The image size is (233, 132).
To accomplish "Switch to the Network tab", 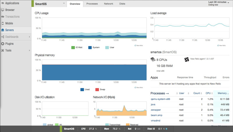I will pyautogui.click(x=108, y=4).
